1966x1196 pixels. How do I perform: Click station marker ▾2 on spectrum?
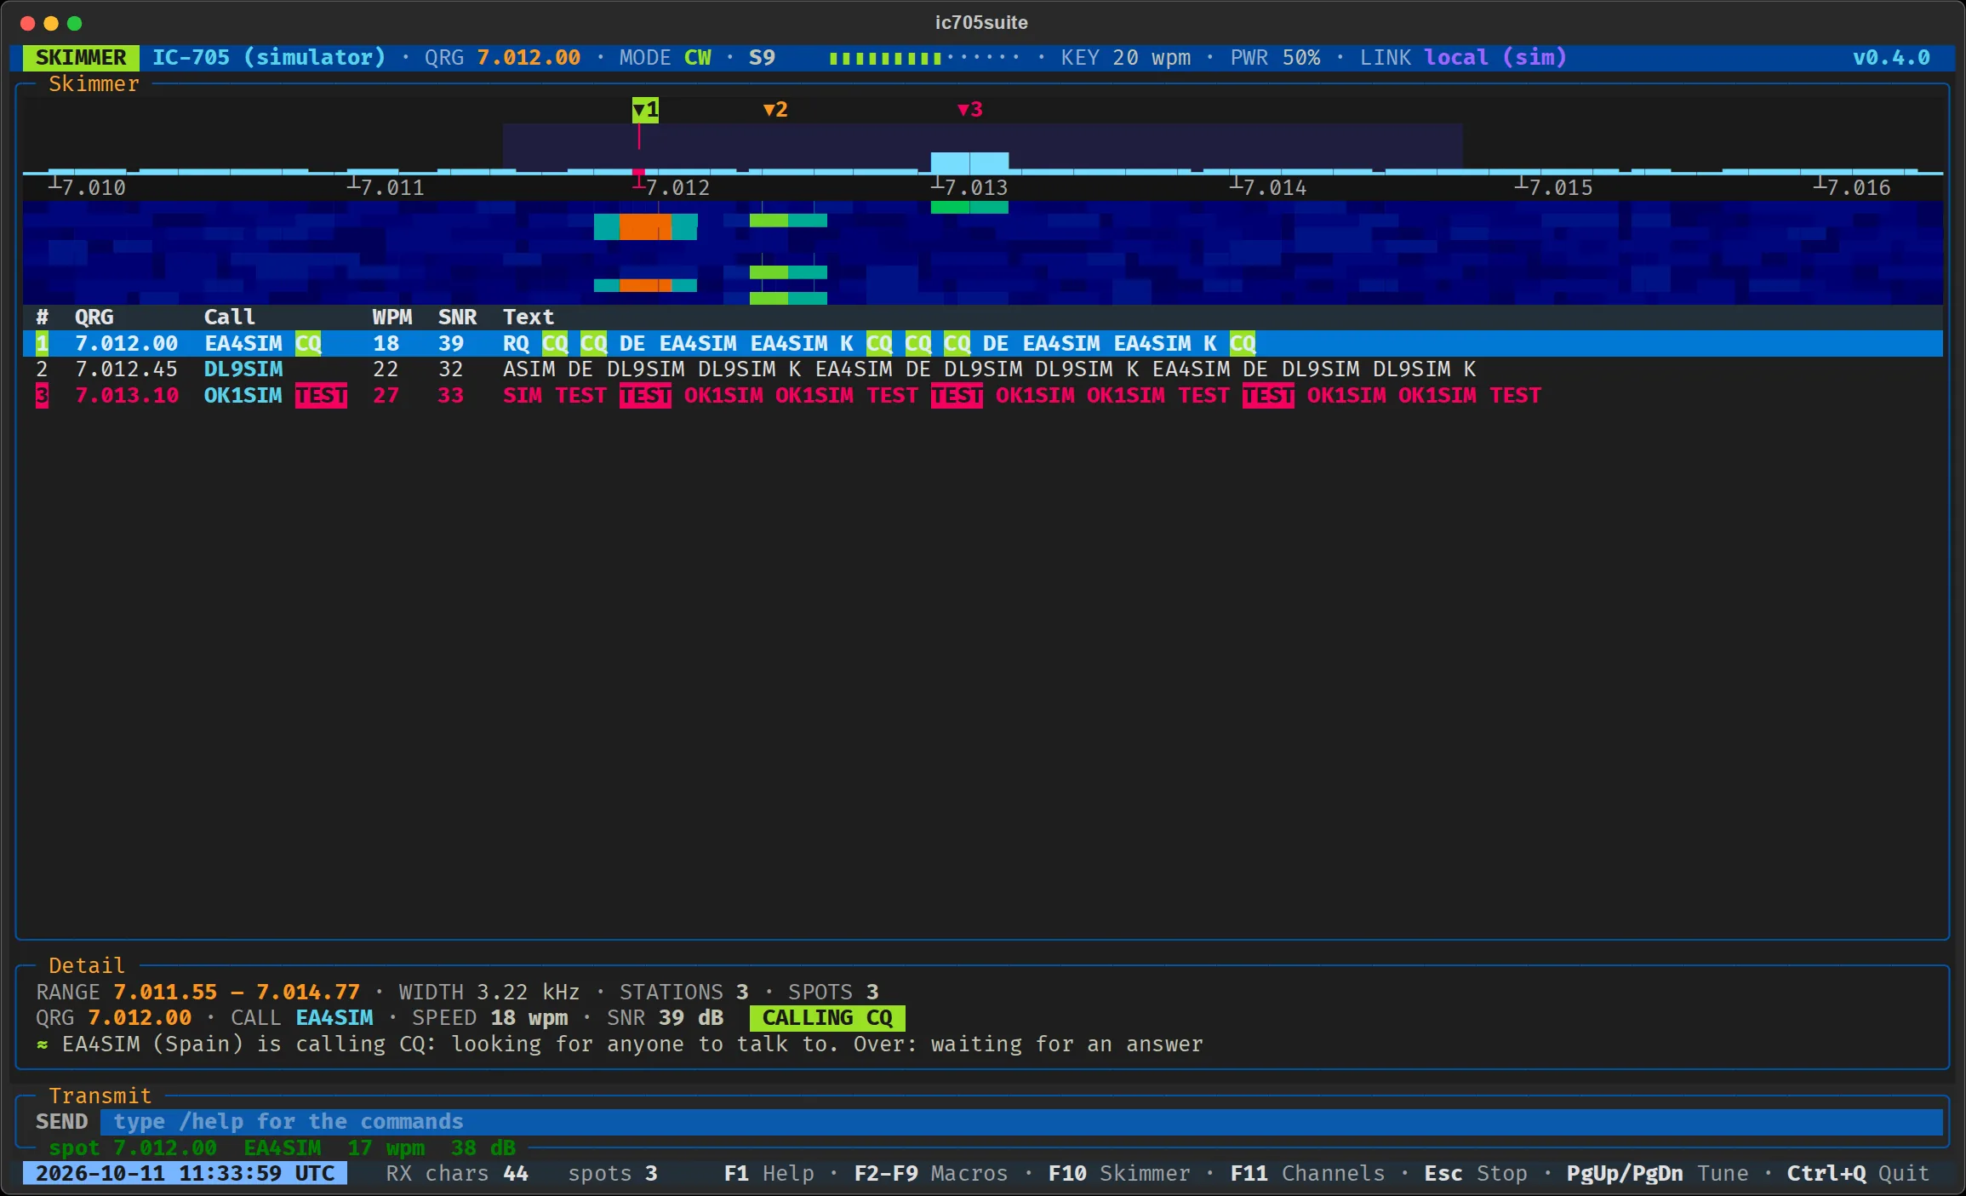pyautogui.click(x=775, y=109)
